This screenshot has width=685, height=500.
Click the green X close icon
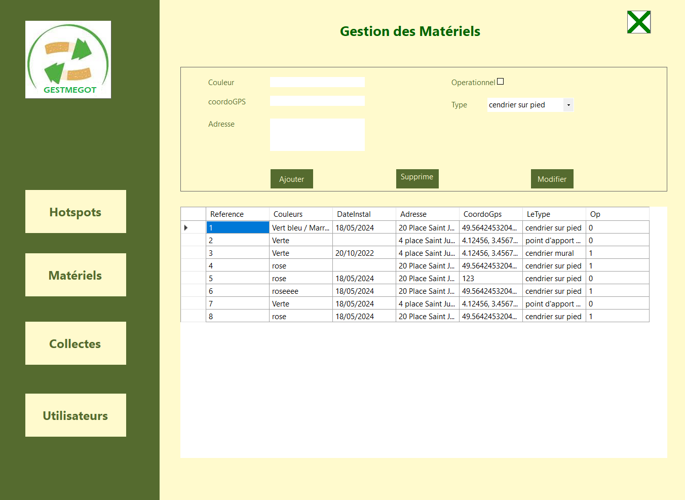[638, 22]
